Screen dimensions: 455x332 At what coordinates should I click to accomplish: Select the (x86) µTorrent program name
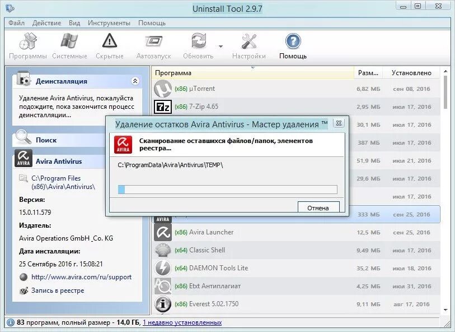(x=195, y=89)
